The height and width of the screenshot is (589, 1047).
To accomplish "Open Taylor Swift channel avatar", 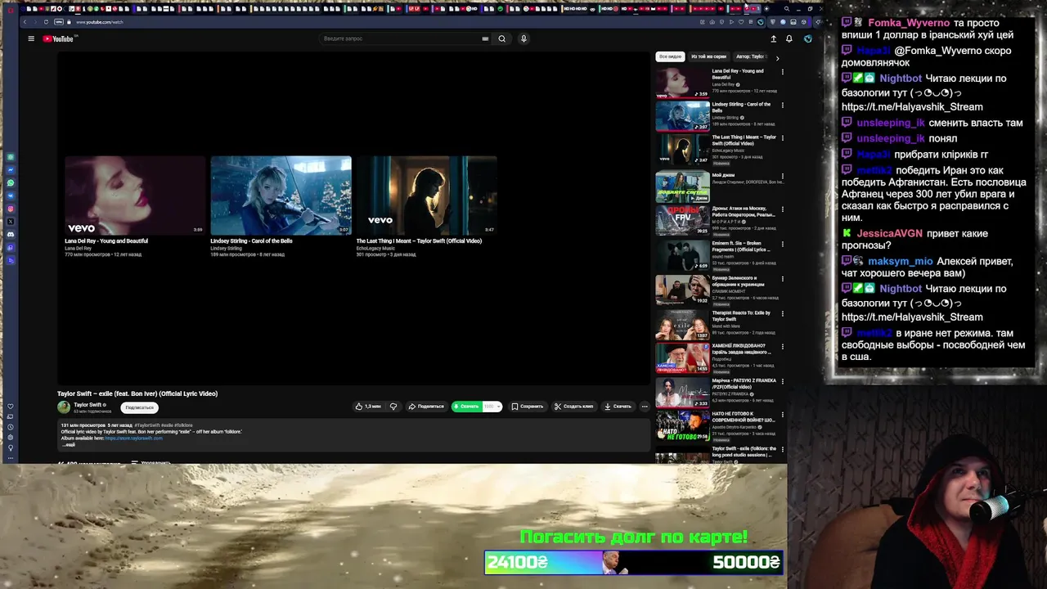I will click(x=64, y=407).
